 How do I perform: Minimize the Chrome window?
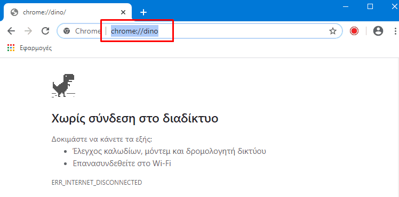pyautogui.click(x=346, y=7)
